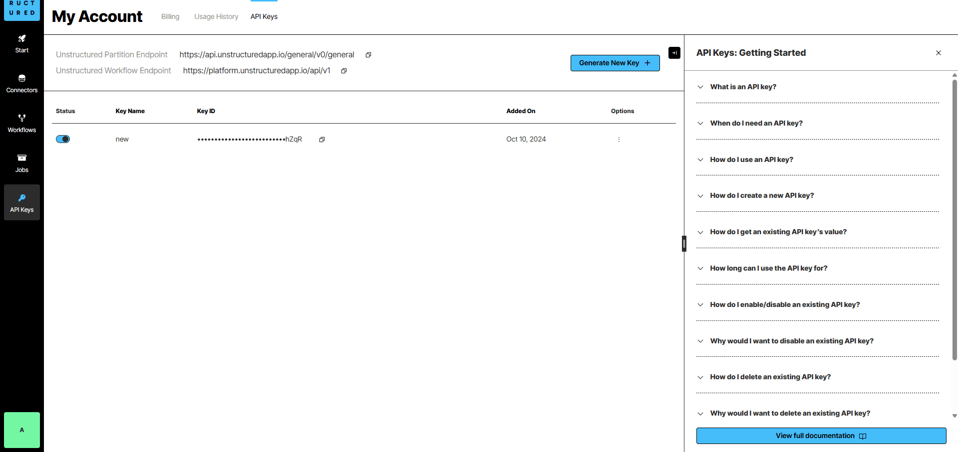
Task: Copy the Unstructured Partition Endpoint URL
Action: pyautogui.click(x=368, y=55)
